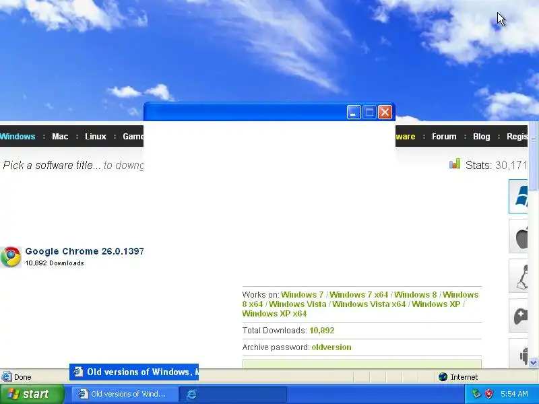This screenshot has height=404, width=539.
Task: Open the Blog page
Action: [481, 137]
